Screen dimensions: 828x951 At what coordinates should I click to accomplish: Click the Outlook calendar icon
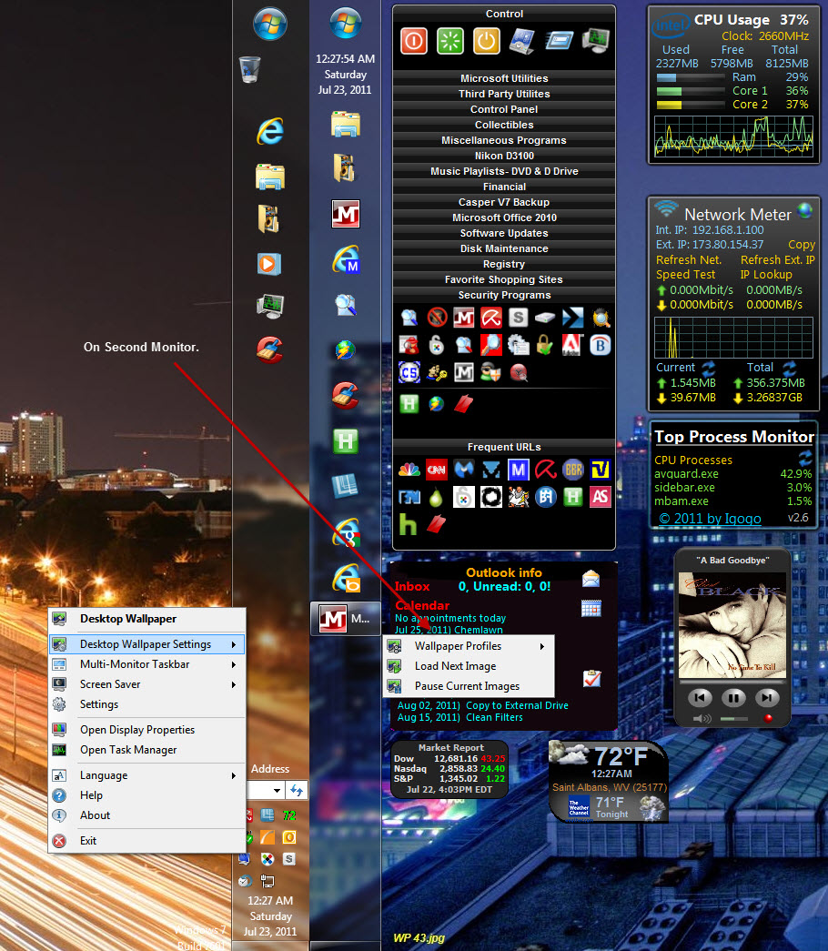tap(591, 608)
